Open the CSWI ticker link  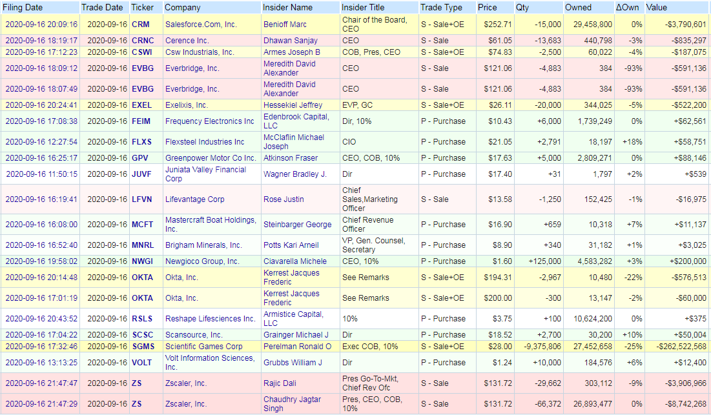click(x=142, y=52)
